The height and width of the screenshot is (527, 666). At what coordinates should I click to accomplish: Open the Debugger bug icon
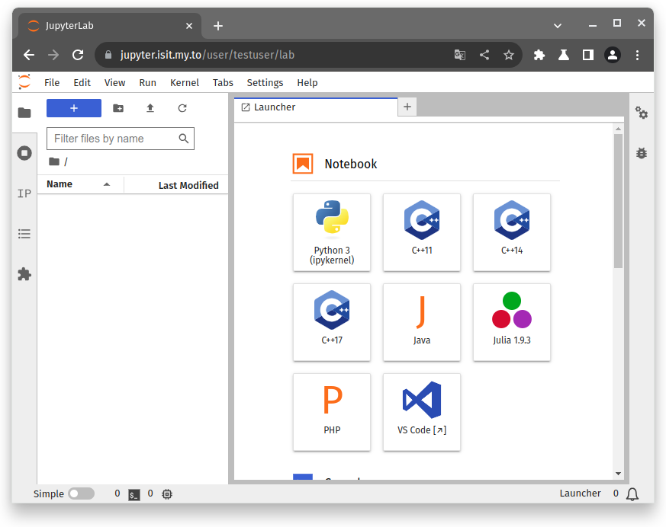tap(642, 153)
